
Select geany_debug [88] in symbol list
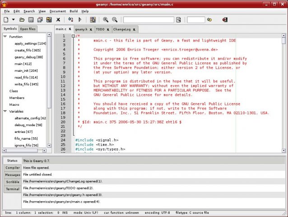[x=28, y=57]
